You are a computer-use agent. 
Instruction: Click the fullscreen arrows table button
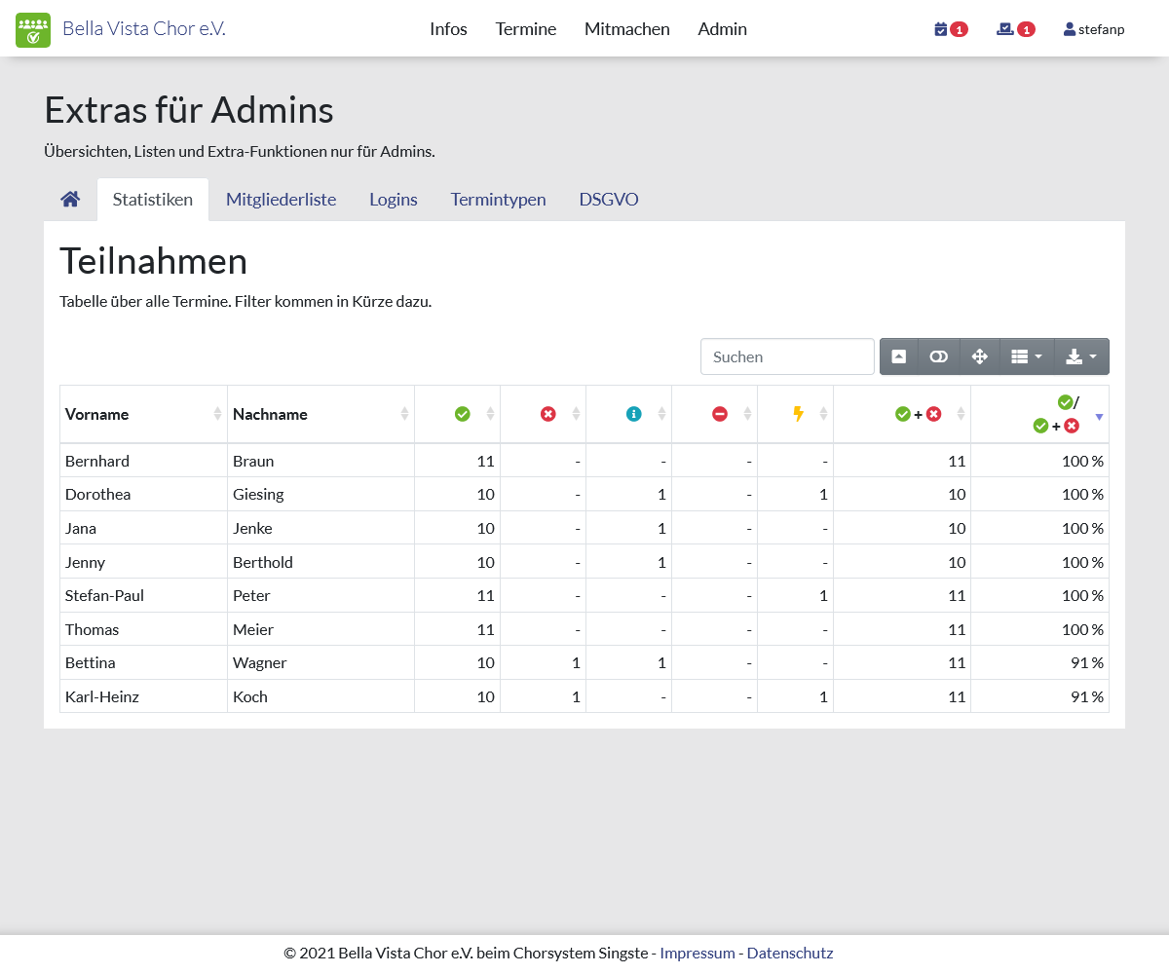[980, 356]
